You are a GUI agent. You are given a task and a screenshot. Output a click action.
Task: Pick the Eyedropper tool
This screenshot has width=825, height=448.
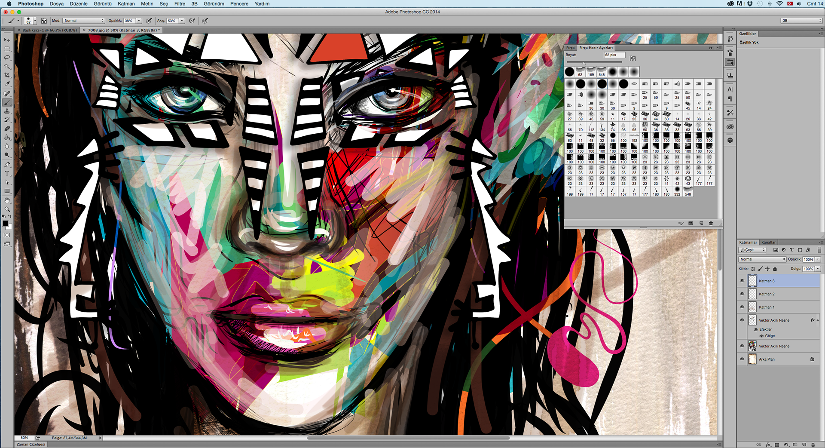[7, 84]
